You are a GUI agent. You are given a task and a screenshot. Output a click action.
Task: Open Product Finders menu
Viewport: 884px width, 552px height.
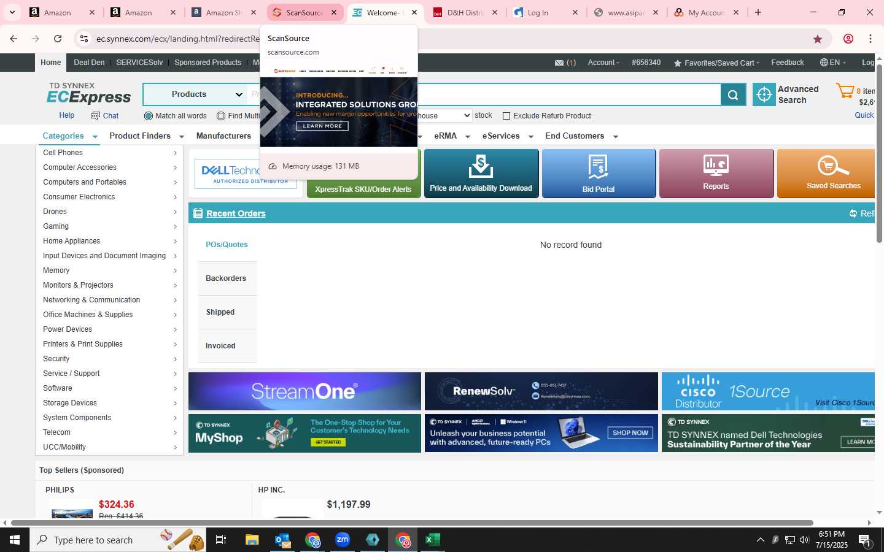click(x=145, y=136)
